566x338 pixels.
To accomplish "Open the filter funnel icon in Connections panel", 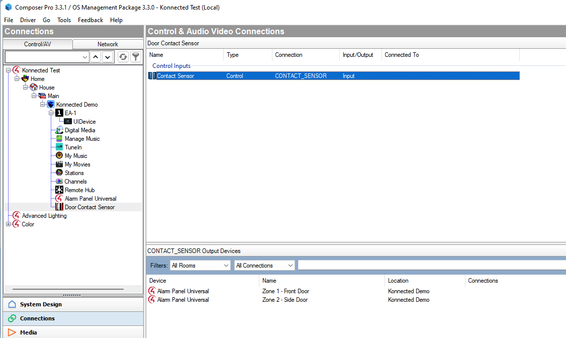I will 135,57.
